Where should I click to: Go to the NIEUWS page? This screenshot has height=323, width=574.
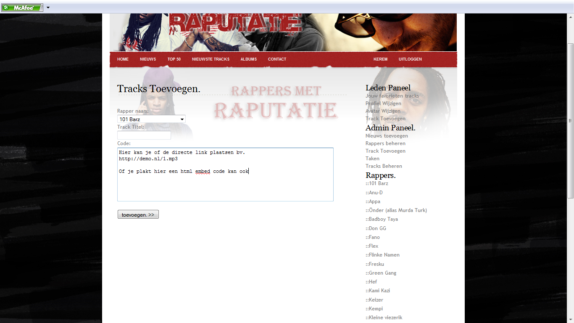click(x=148, y=59)
